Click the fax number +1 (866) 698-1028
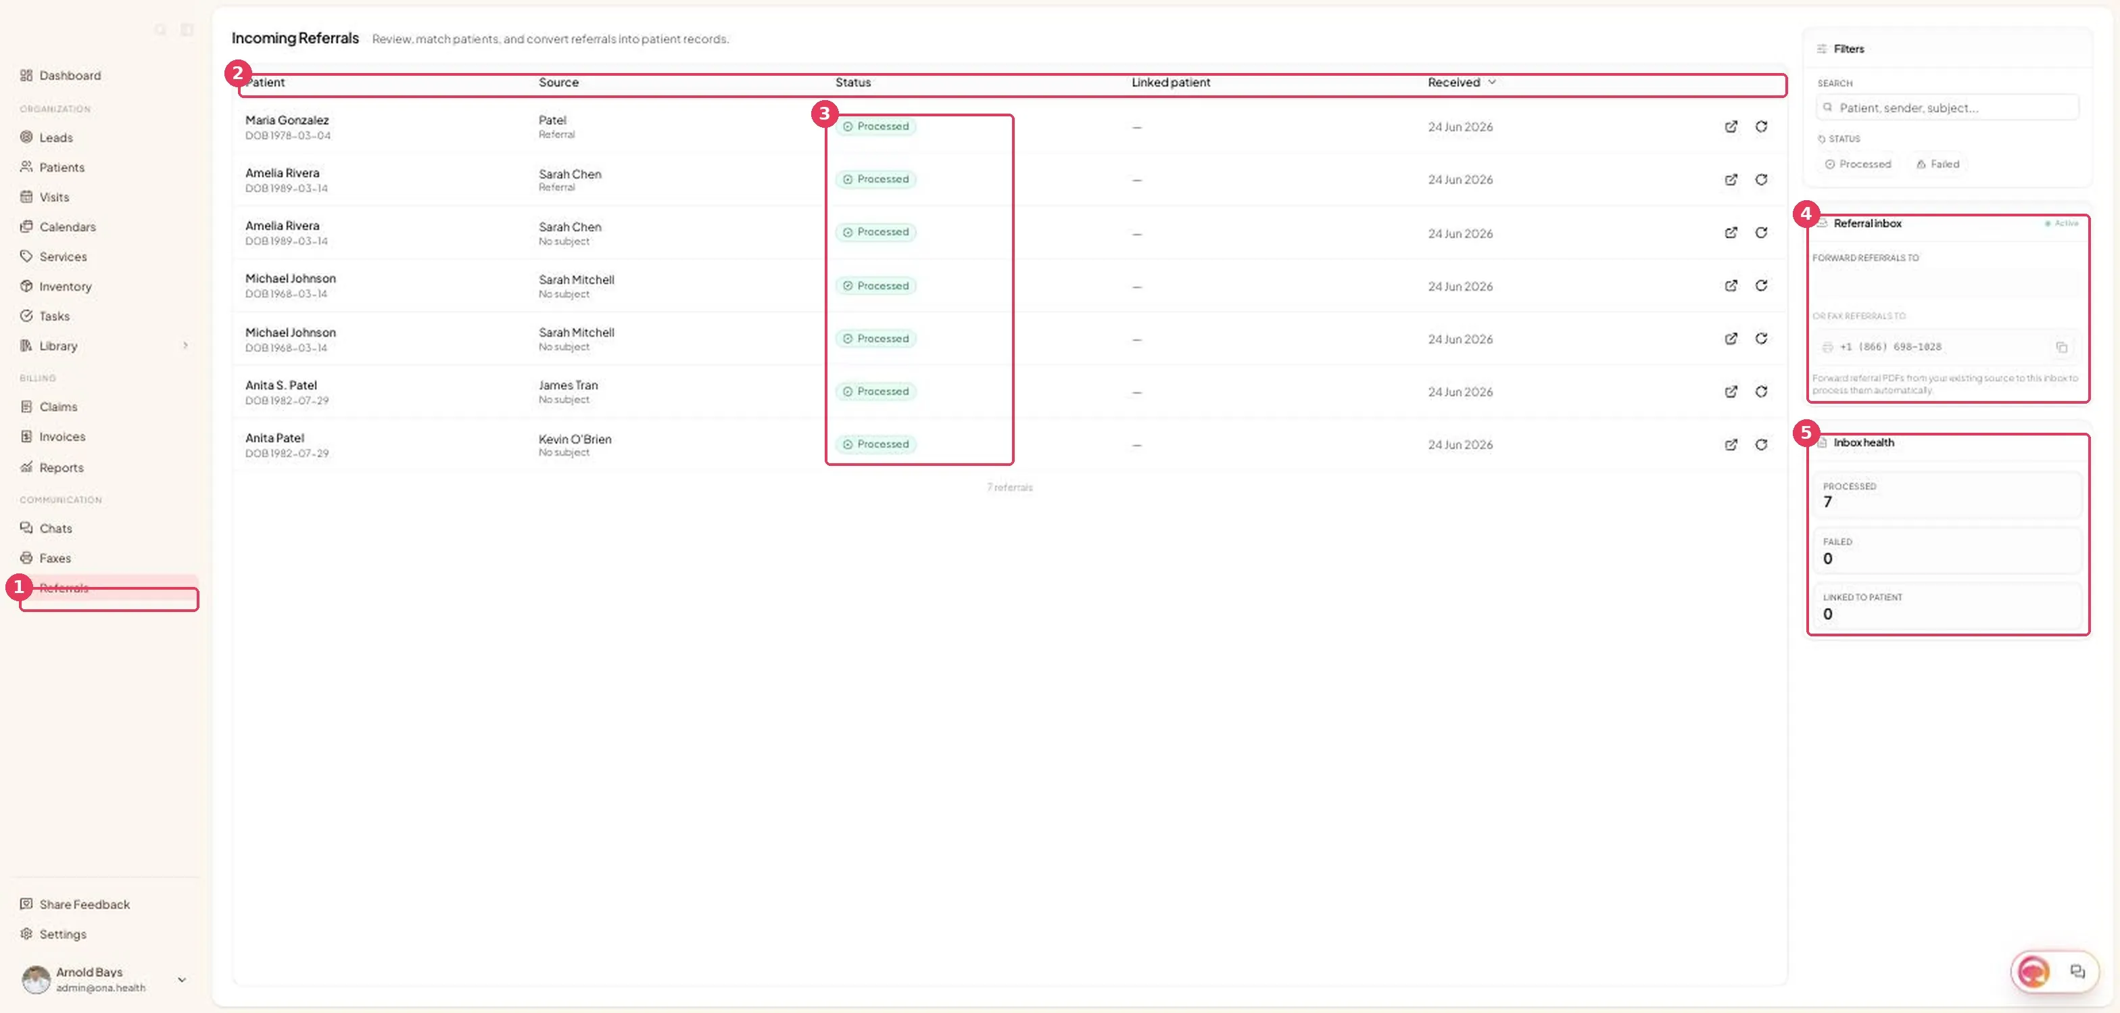 (x=1890, y=348)
